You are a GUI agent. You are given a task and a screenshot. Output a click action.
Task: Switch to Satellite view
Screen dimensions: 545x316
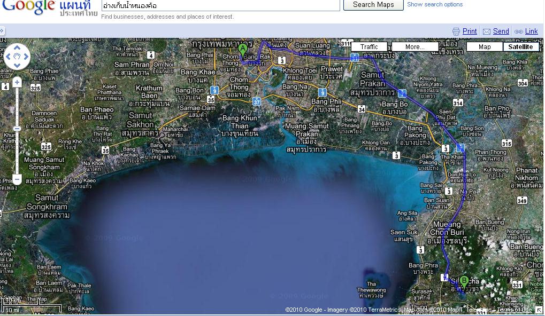(x=520, y=47)
